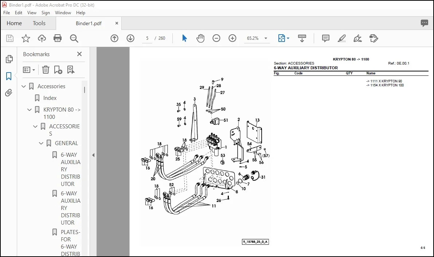Switch to the Tools tab
This screenshot has width=434, height=257.
pyautogui.click(x=39, y=23)
